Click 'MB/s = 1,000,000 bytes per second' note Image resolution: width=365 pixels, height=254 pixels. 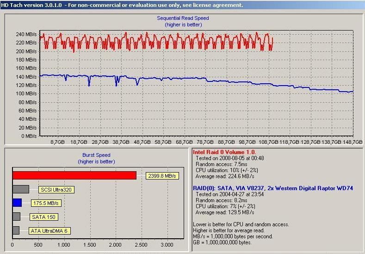[x=233, y=236]
